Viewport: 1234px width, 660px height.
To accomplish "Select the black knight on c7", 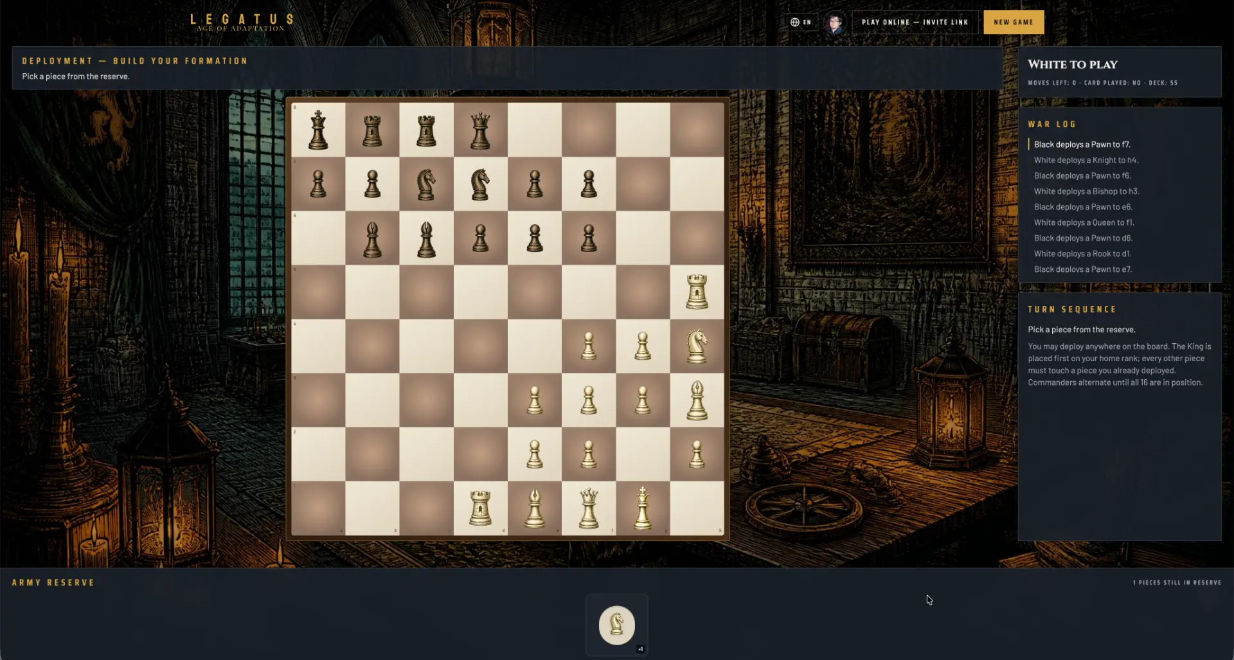I will click(426, 184).
